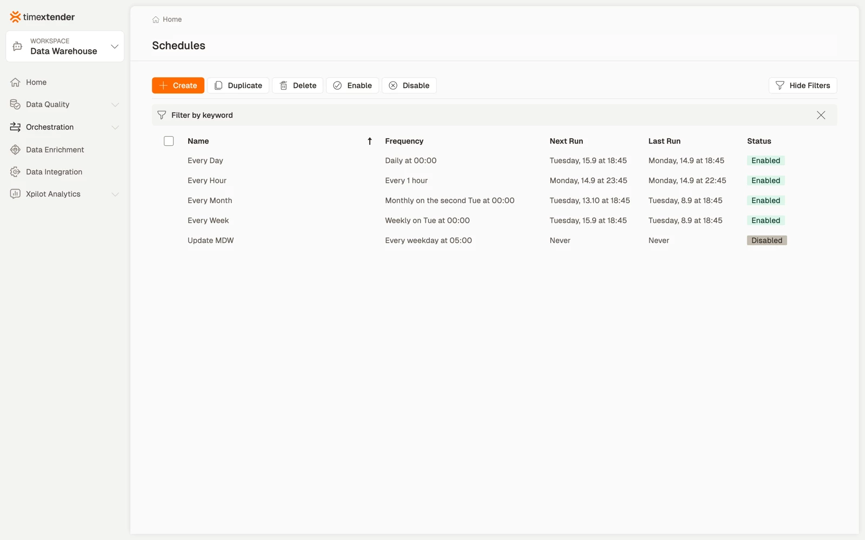Sort by Name using the arrow indicator
This screenshot has width=865, height=540.
click(x=370, y=141)
